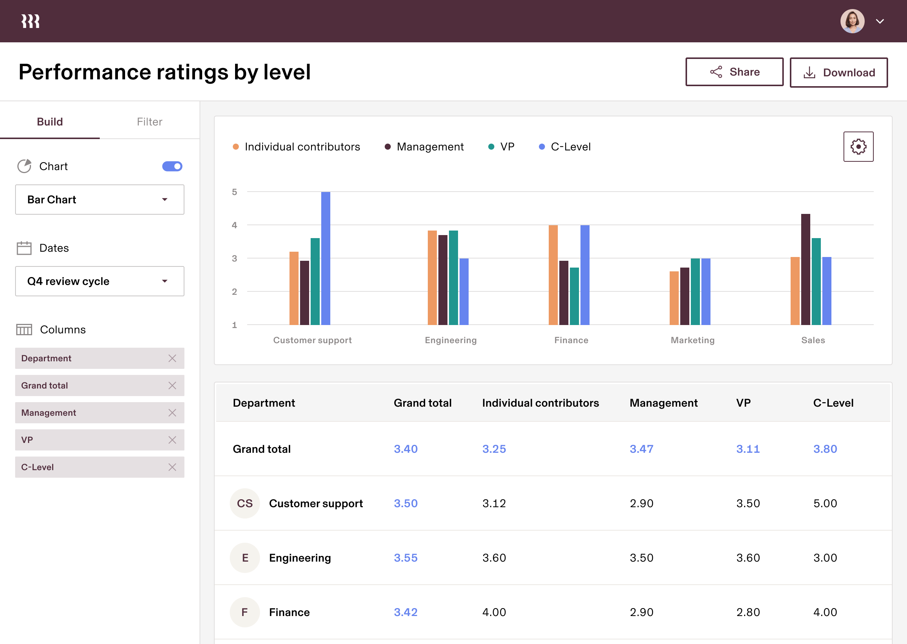Toggle Individual contributors legend series
Screen dimensions: 907x644
pyautogui.click(x=302, y=147)
